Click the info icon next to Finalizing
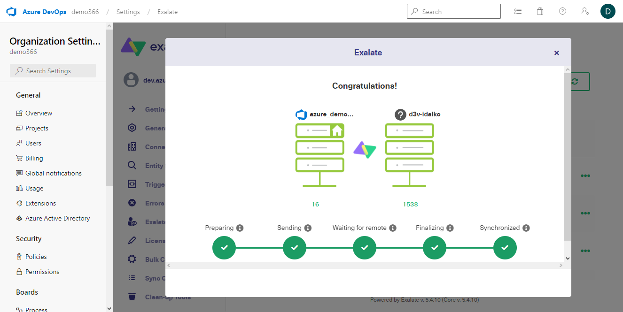The height and width of the screenshot is (312, 623). coord(450,228)
